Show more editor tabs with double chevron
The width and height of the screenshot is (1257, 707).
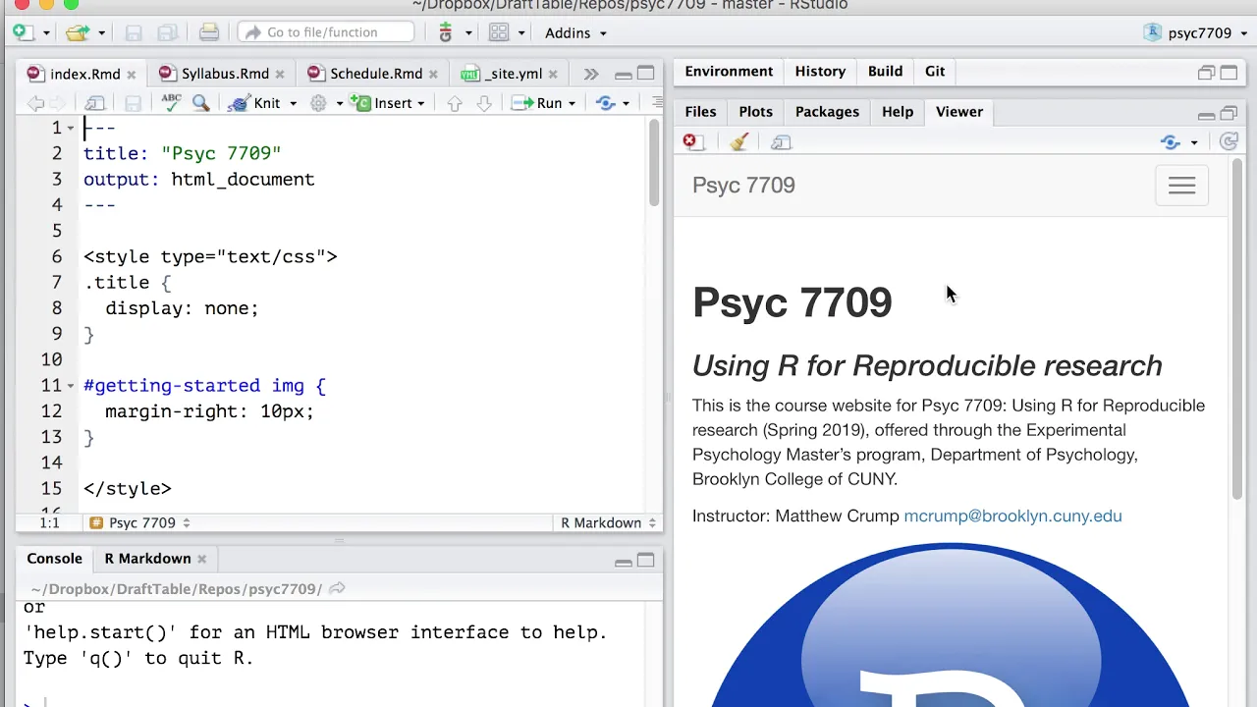[x=590, y=74]
